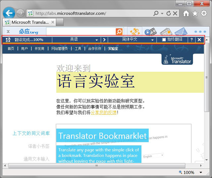Open the browser home page icon
This screenshot has width=212, height=178.
tap(186, 13)
